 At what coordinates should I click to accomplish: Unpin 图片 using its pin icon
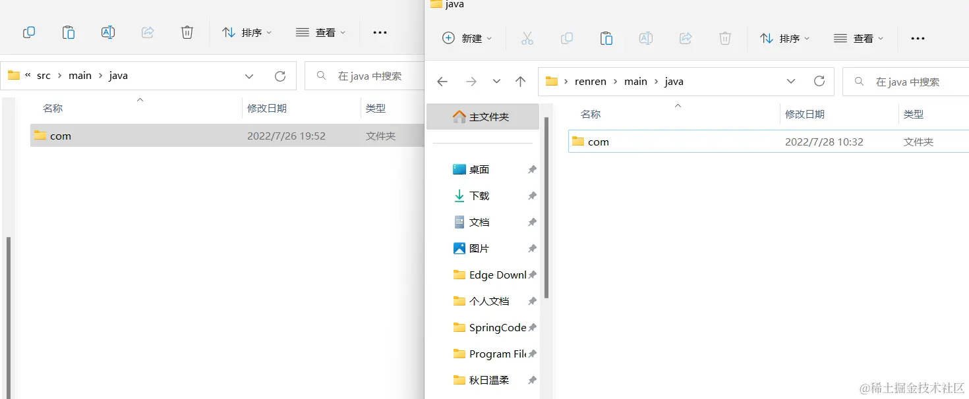532,249
